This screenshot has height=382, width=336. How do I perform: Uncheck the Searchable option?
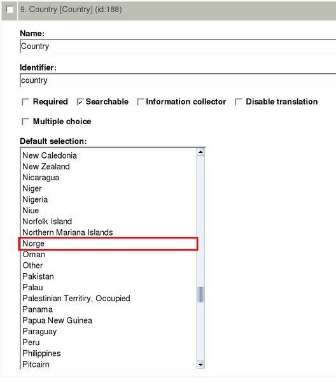click(80, 102)
